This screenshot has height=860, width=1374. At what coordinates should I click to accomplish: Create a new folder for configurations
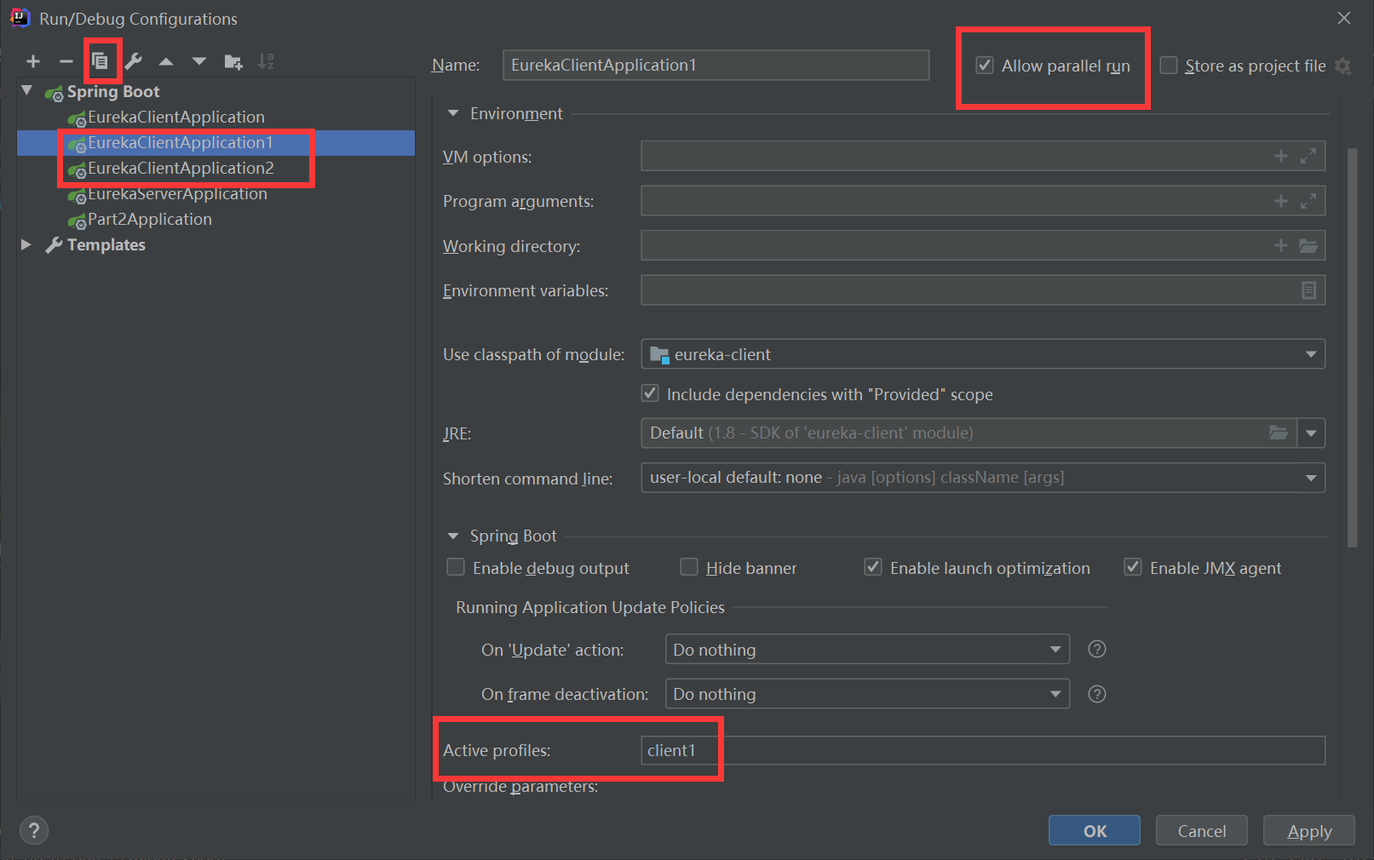click(x=233, y=61)
